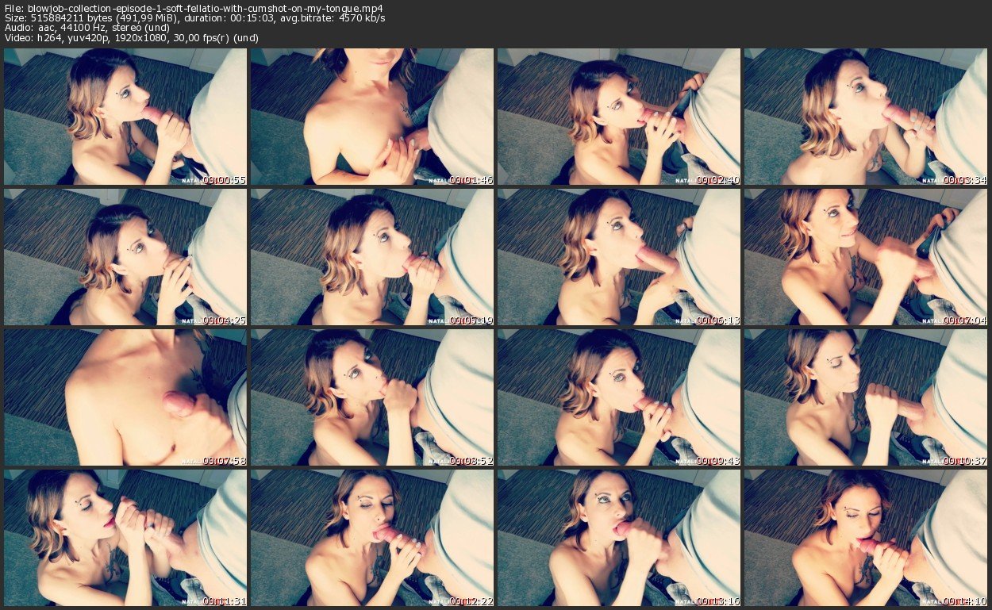
Task: Click the thumbnail timestamped 00:07:04
Action: point(866,257)
